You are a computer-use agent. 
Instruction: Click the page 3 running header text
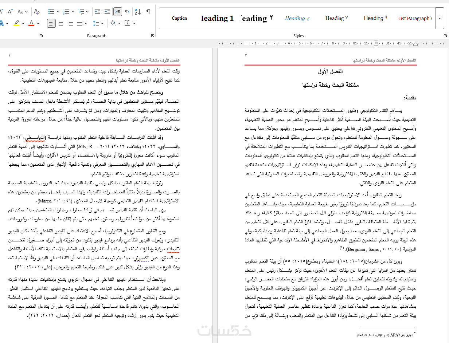click(x=384, y=60)
